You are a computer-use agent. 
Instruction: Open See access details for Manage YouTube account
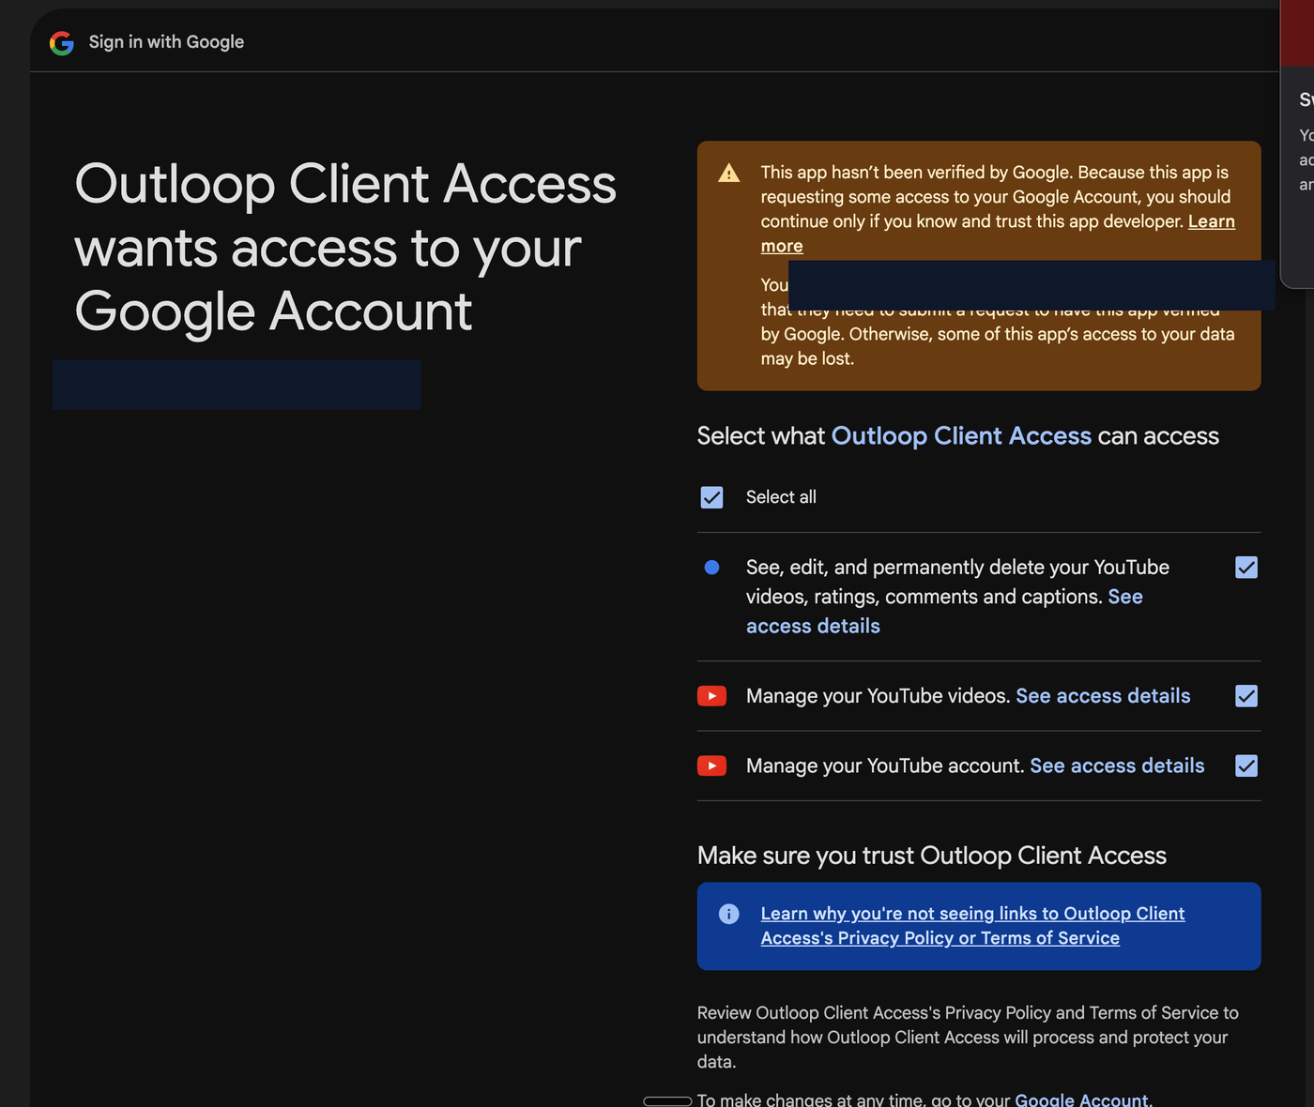[x=1117, y=766]
